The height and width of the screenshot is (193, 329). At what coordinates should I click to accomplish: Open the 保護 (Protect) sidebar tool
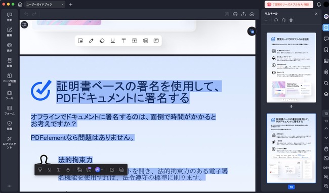[x=10, y=126]
